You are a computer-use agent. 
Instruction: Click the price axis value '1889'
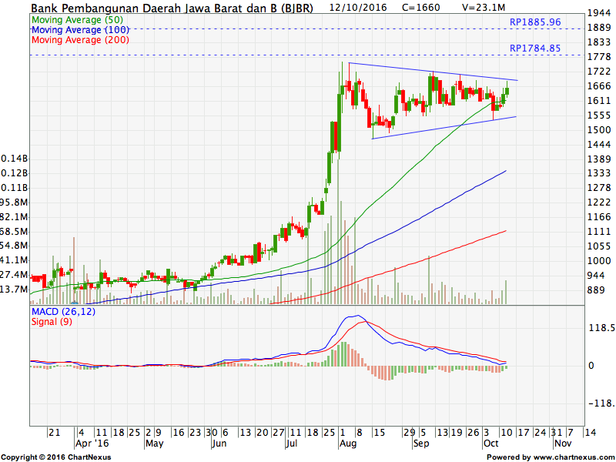[599, 28]
